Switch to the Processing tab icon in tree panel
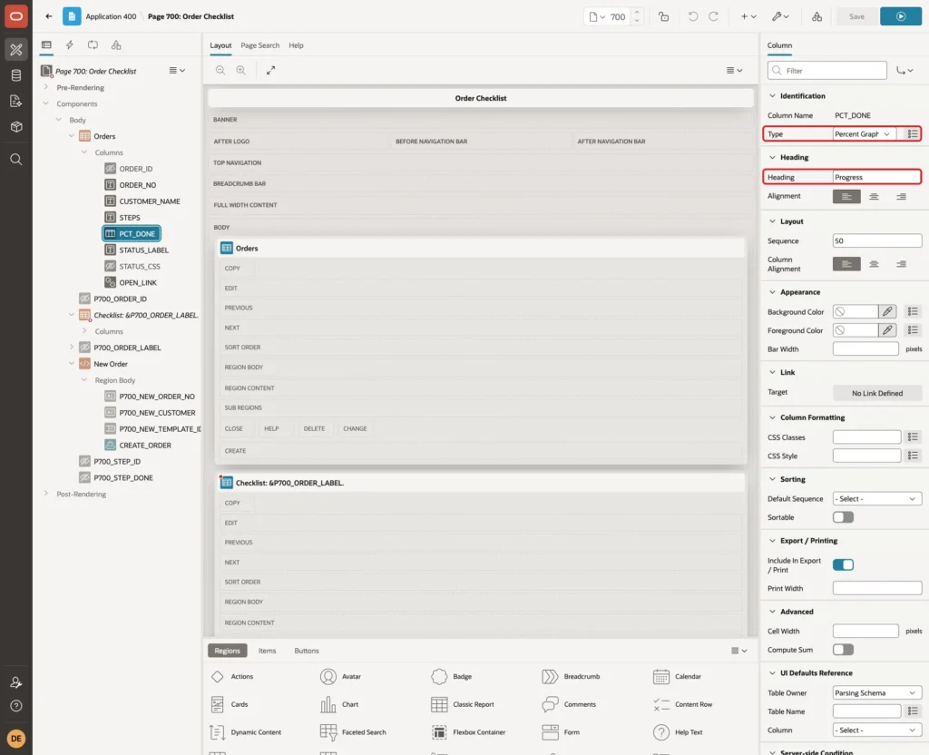Screen dimensions: 929x755 point(93,45)
